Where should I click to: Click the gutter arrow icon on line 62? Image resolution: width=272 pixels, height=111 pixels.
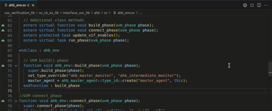3,25
